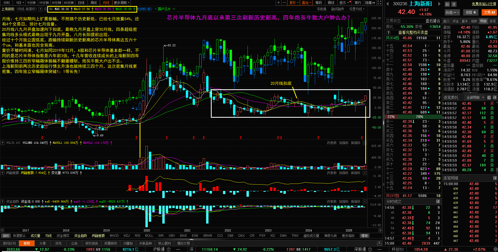Image resolution: width=498 pixels, height=252 pixels.
Task: Open the 复权 adjustment dropdown
Action: click(294, 3)
